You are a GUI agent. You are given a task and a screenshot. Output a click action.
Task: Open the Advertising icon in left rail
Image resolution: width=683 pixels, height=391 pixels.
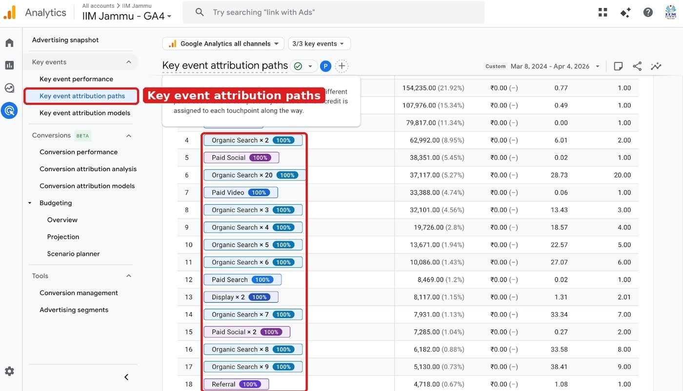coord(9,111)
